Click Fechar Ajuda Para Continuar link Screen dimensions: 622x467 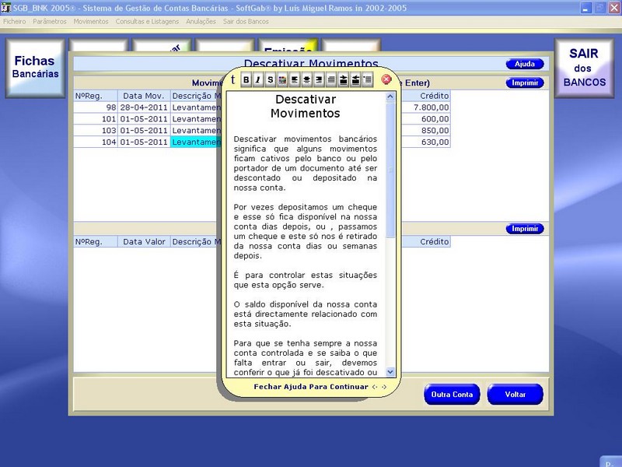coord(311,387)
